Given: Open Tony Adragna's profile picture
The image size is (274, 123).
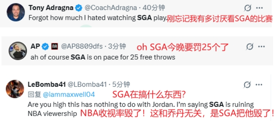Looking at the screenshot, I should pyautogui.click(x=16, y=12).
